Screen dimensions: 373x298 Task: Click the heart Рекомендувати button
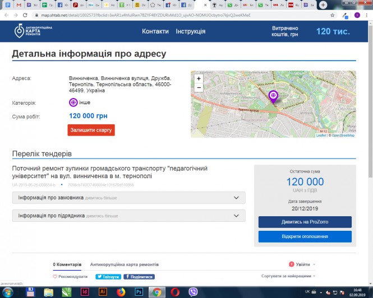[x=71, y=277]
